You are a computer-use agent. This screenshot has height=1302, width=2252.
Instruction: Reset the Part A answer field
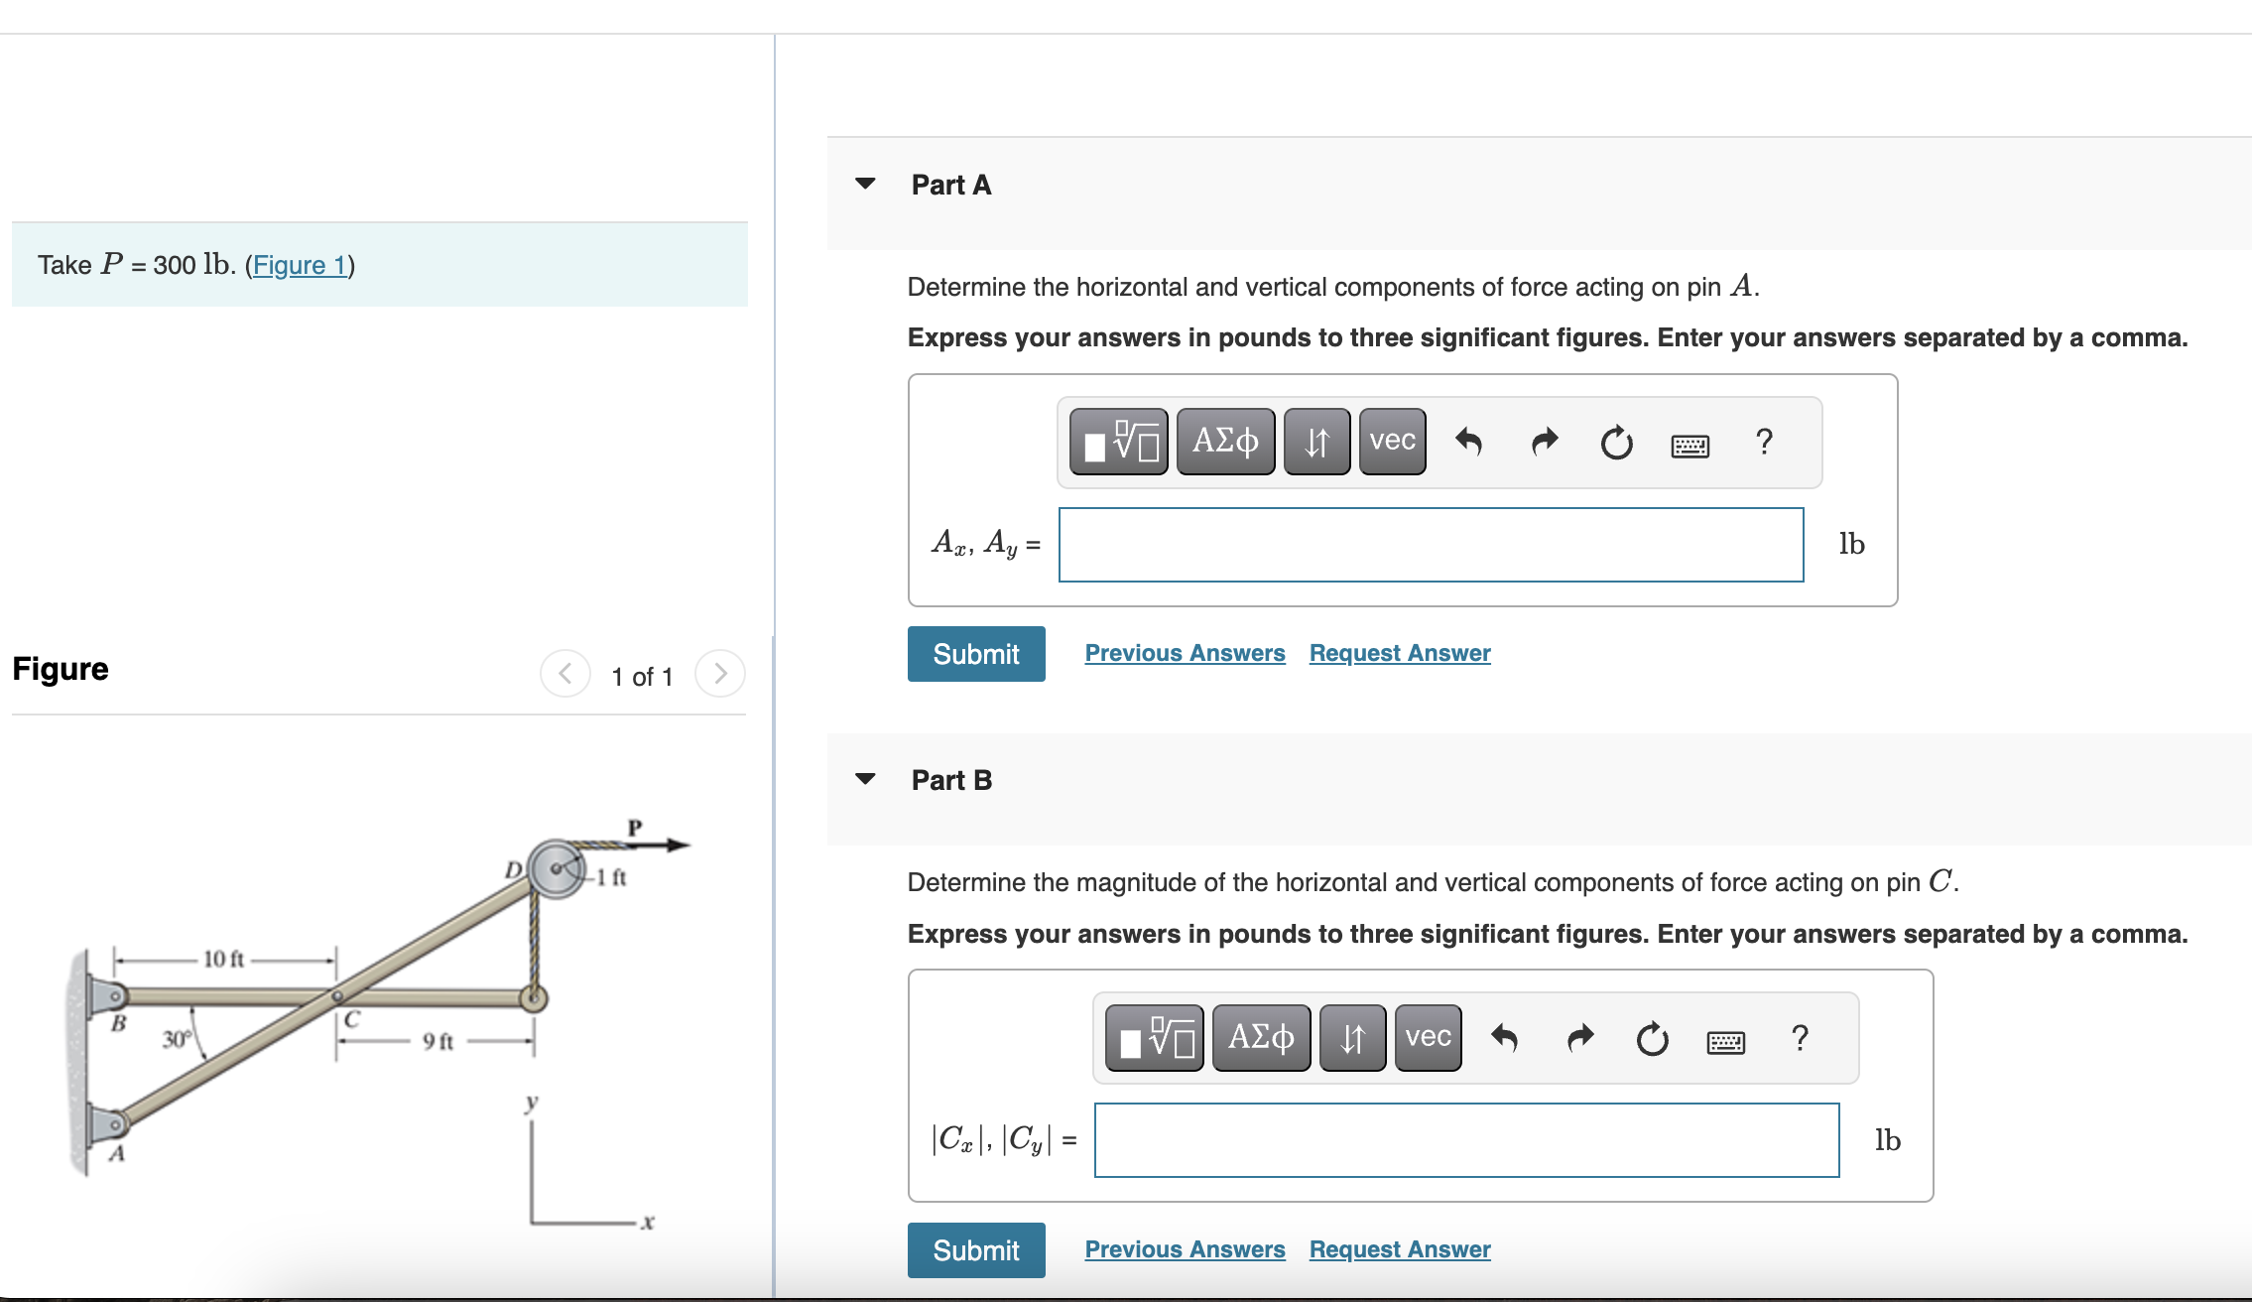pyautogui.click(x=1616, y=442)
